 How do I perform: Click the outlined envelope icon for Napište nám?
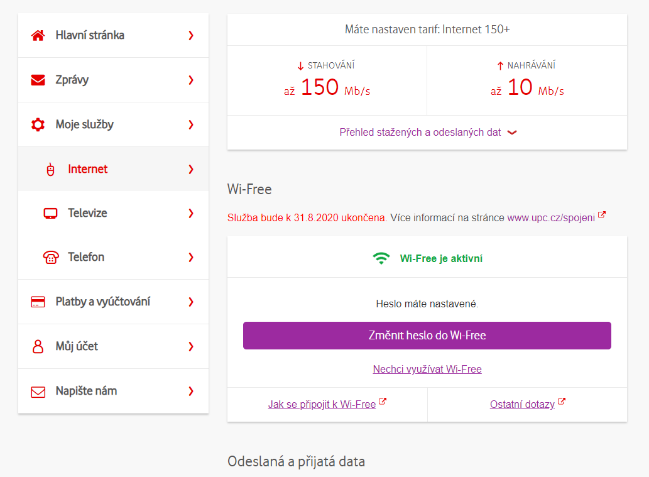pyautogui.click(x=38, y=392)
